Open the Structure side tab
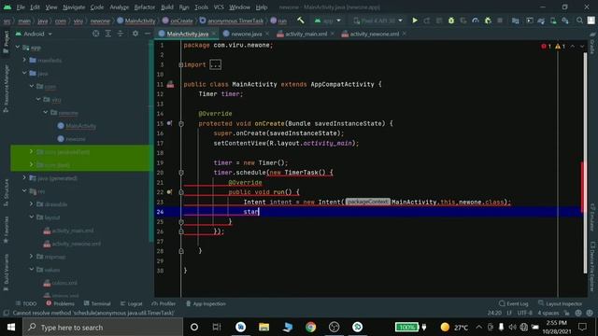Screen dimensions: 598x336 coord(6,193)
